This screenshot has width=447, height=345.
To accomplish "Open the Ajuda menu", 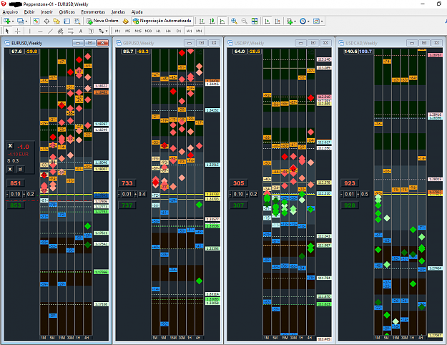I will coord(137,12).
